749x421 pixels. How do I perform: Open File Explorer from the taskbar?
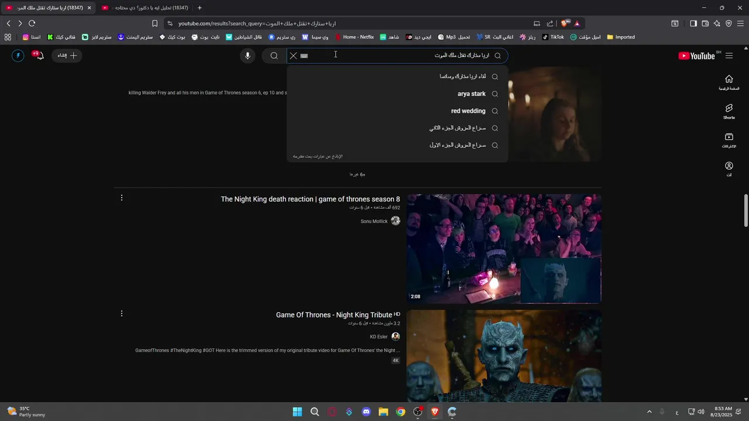(383, 412)
